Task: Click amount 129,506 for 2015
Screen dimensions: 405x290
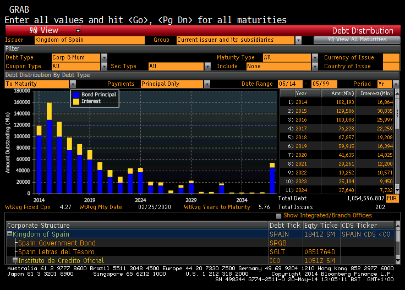Action: click(345, 111)
